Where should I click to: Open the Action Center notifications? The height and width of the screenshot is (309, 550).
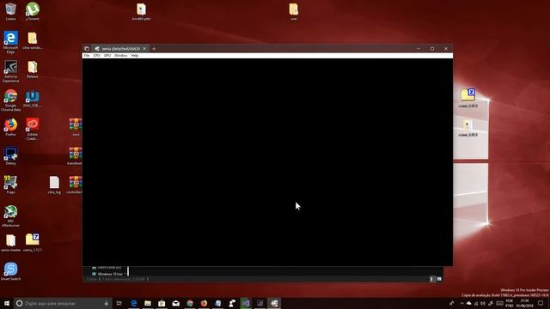pos(541,303)
